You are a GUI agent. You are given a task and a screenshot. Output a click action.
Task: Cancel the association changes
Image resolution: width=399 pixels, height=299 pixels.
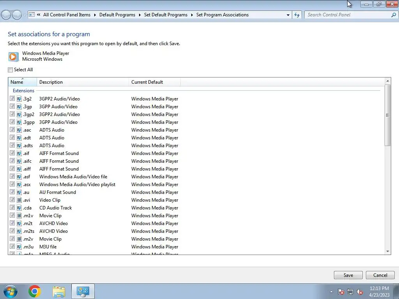(380, 275)
